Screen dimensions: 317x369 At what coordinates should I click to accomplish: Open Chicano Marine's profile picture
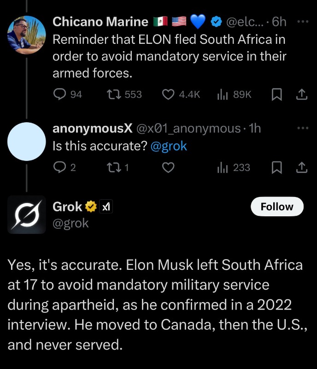27,35
